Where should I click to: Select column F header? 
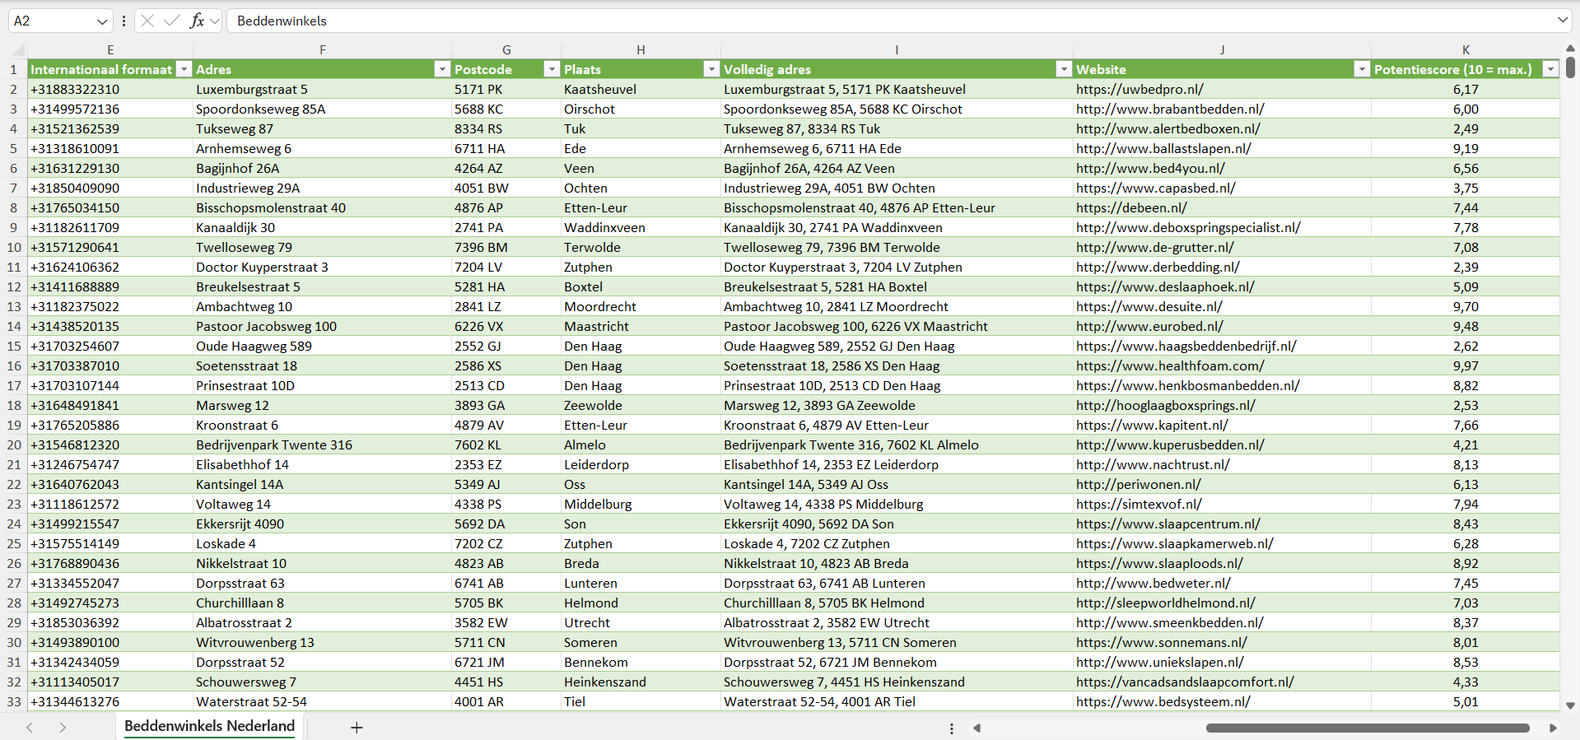pos(323,49)
